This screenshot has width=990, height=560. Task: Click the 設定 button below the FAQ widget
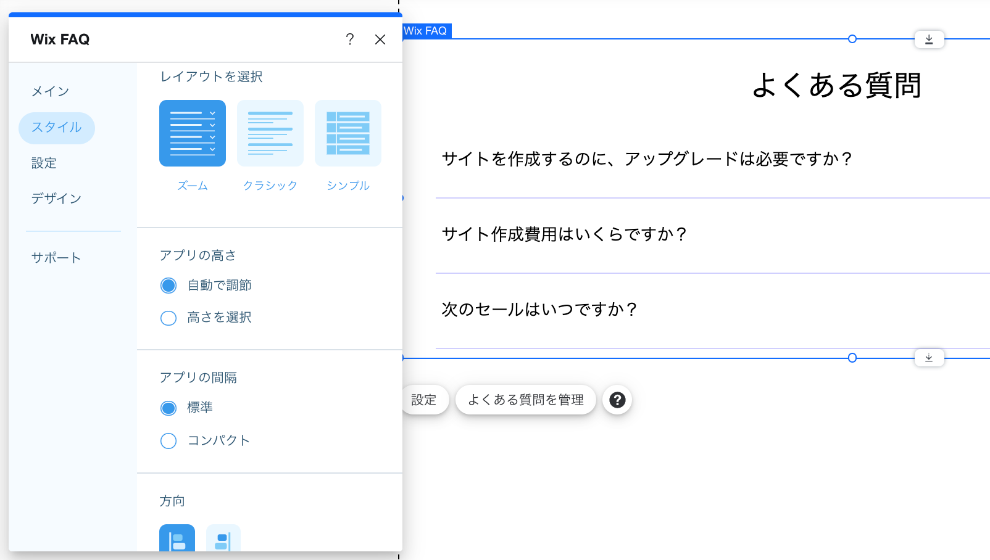coord(425,400)
